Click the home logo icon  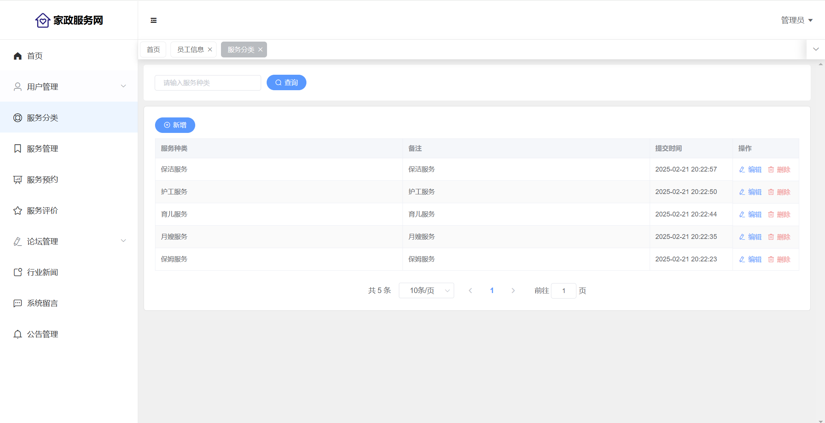(x=43, y=20)
